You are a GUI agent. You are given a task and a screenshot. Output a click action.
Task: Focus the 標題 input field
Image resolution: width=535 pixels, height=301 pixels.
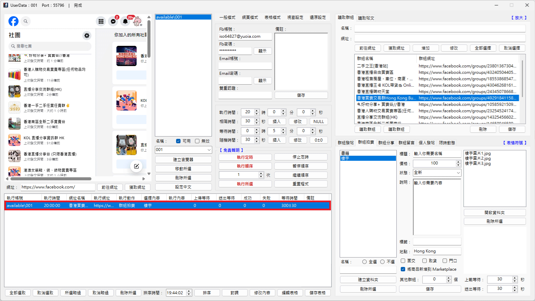(437, 154)
